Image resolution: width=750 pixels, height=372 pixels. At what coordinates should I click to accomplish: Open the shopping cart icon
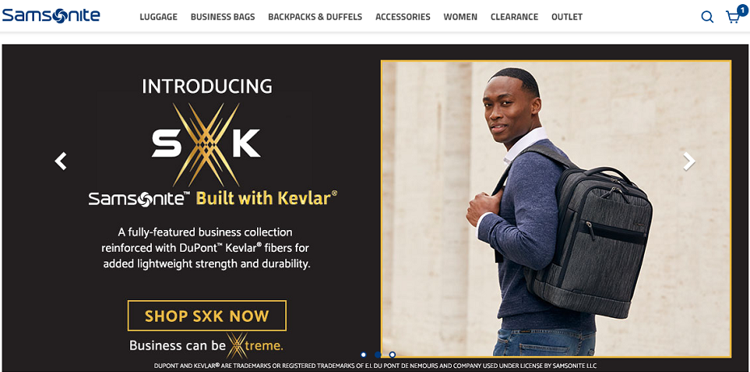(x=732, y=18)
